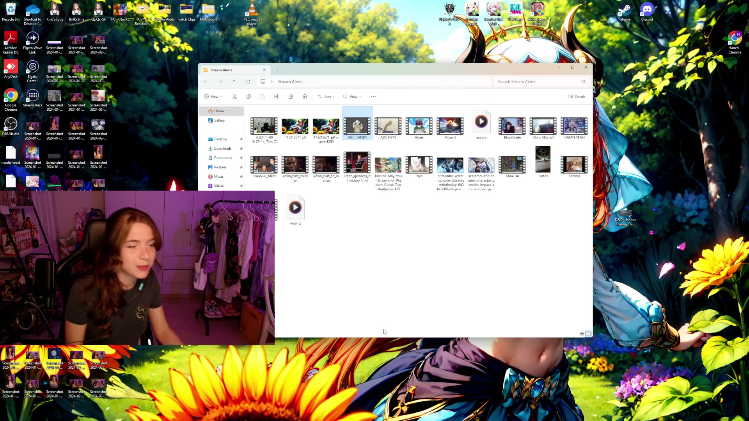Open the See more ellipsis menu

373,97
